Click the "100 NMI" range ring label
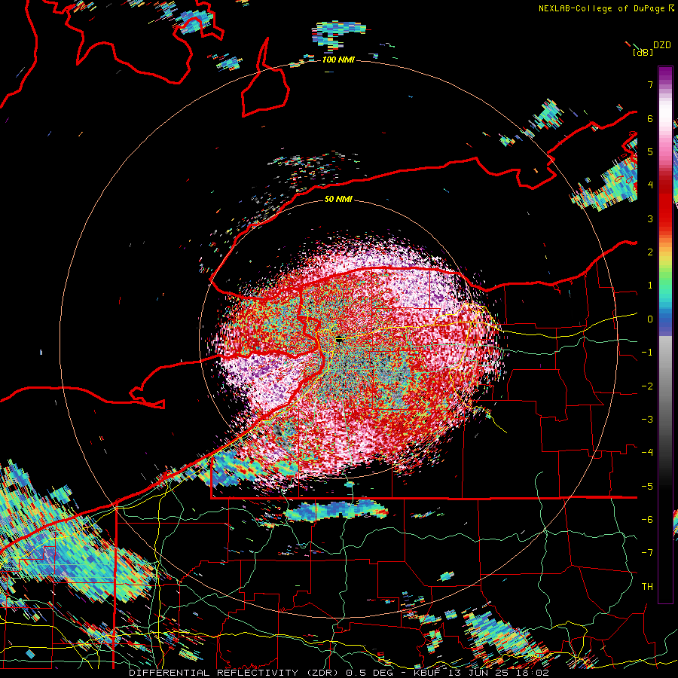Screen dimensions: 678x678 [338, 60]
